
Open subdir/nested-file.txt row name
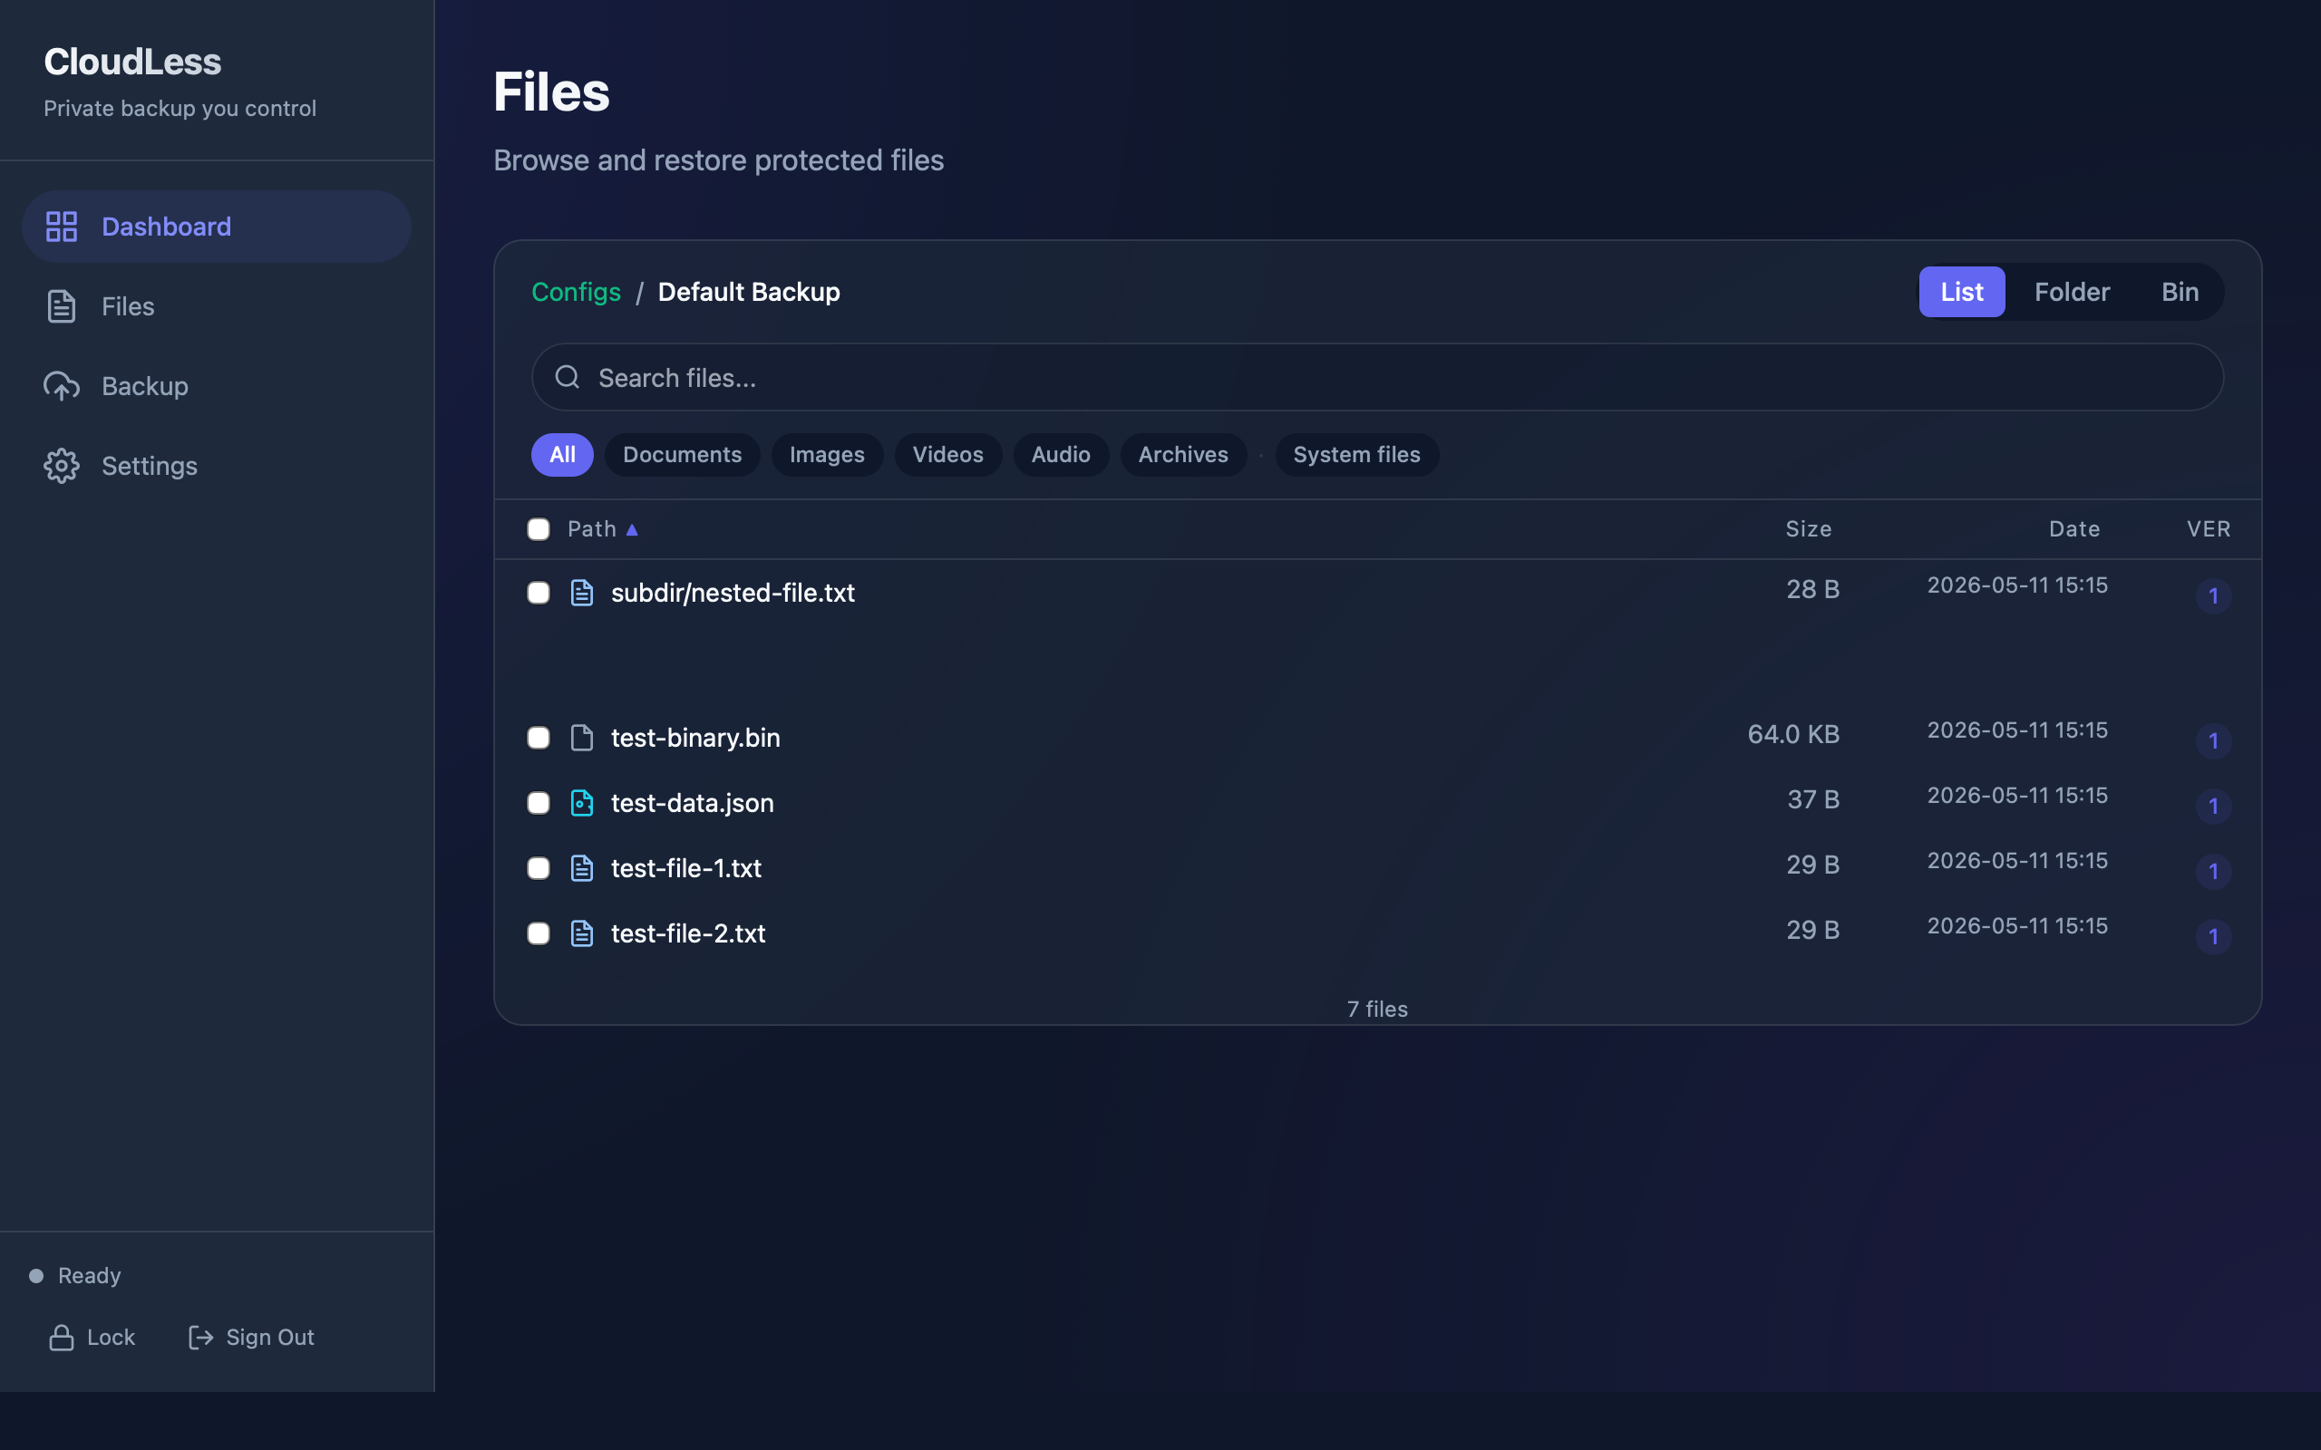[733, 593]
